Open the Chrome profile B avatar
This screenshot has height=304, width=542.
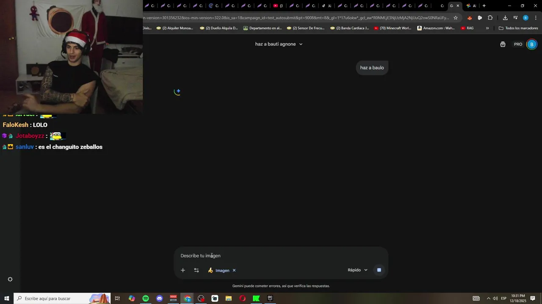(525, 18)
